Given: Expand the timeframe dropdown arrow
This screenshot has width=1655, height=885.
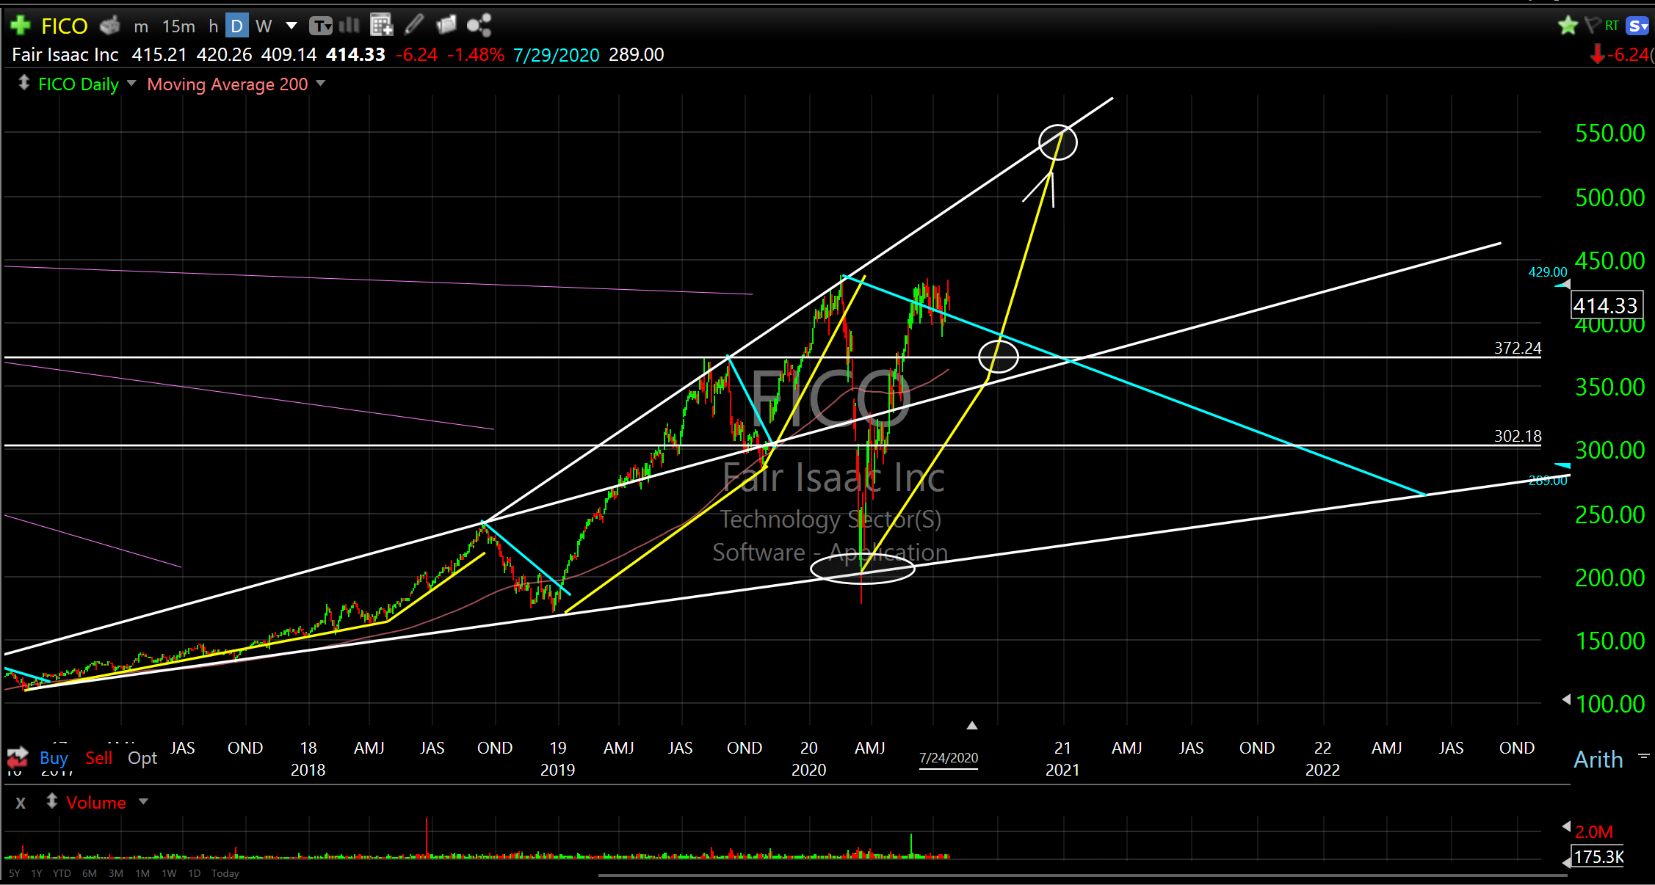Looking at the screenshot, I should pos(291,26).
